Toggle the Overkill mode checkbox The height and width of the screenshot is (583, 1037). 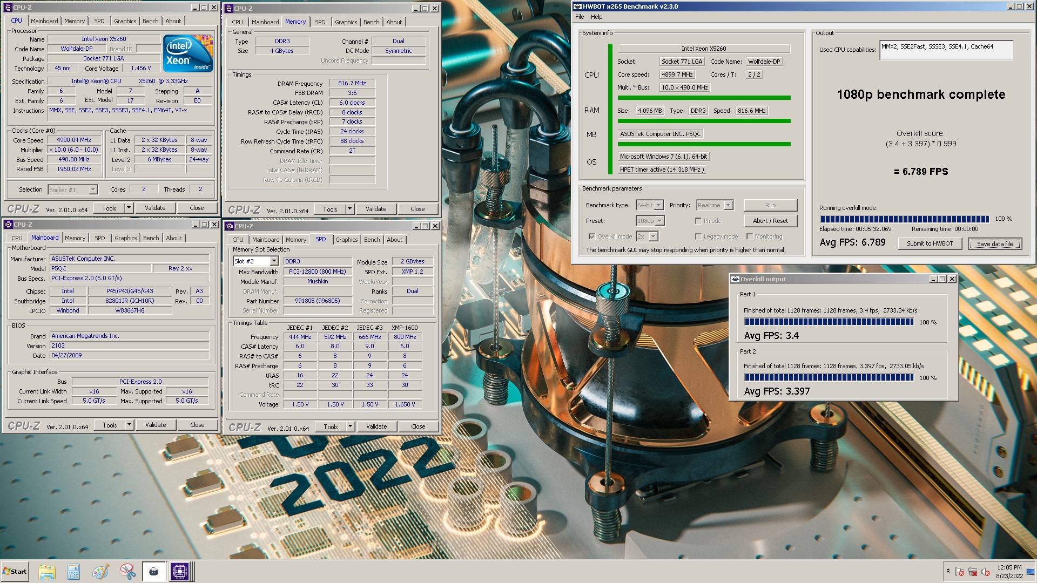point(592,236)
